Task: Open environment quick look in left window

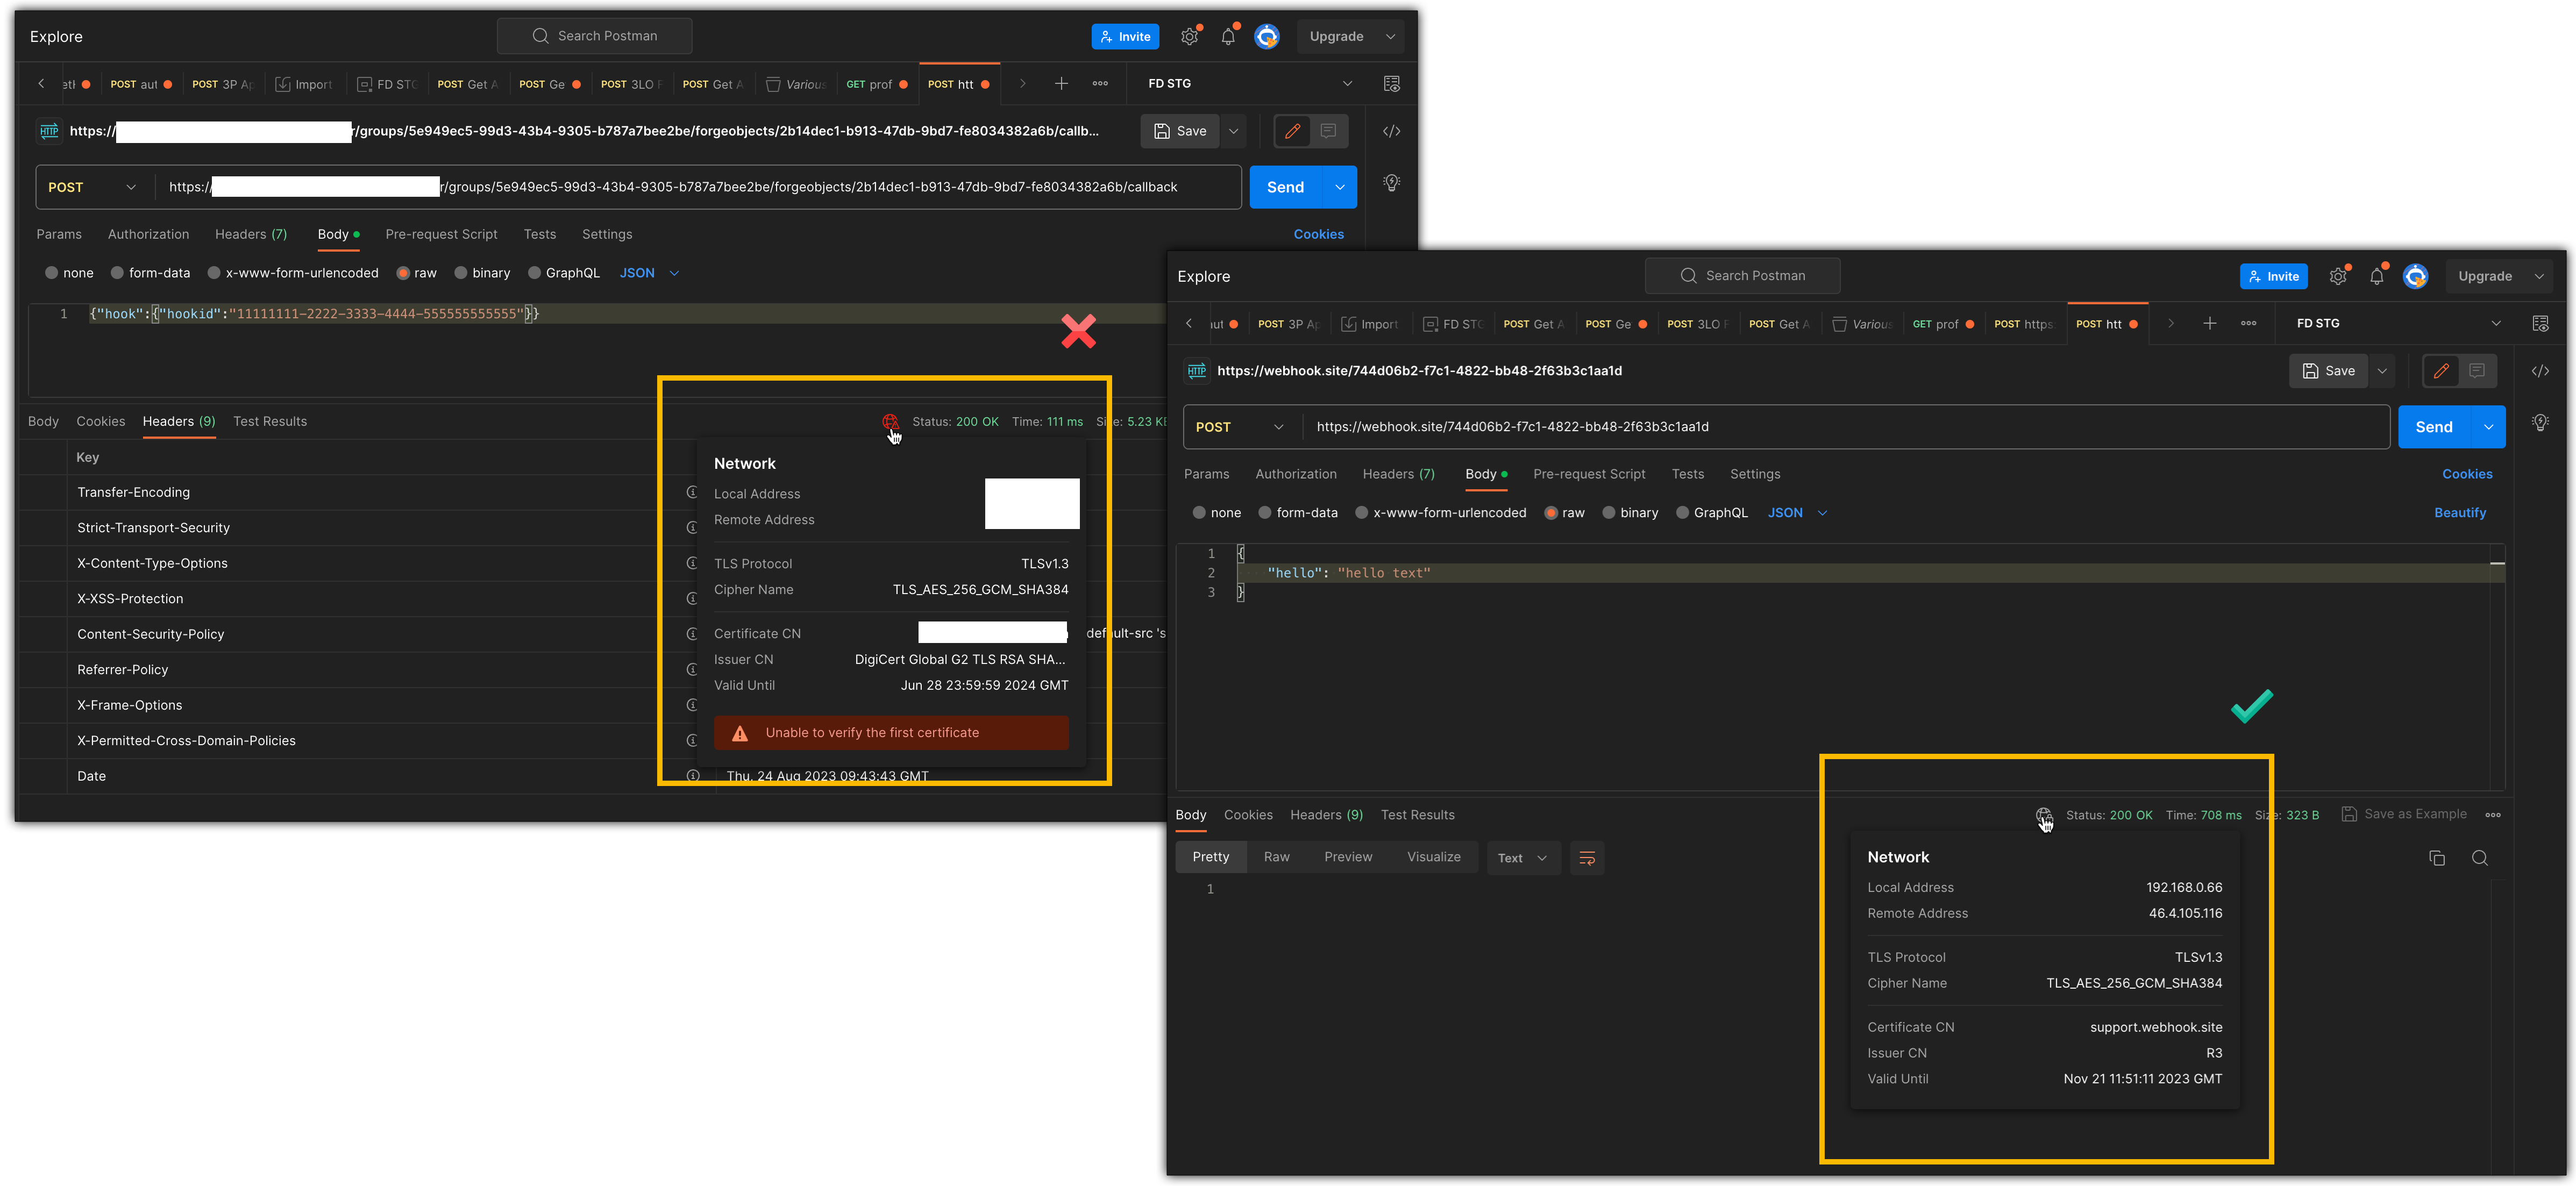Action: coord(1391,84)
